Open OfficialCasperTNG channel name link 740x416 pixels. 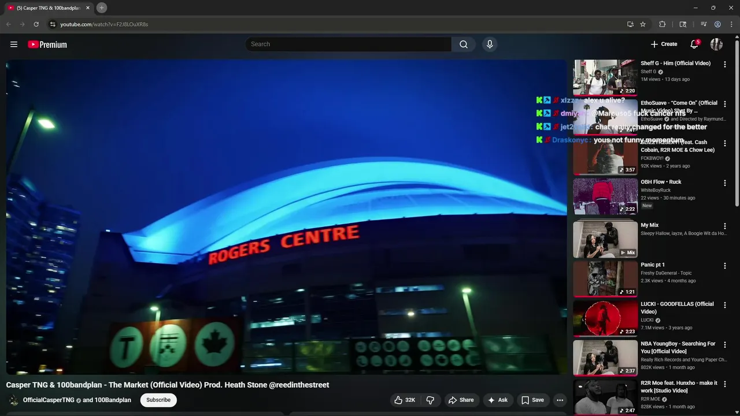click(x=49, y=400)
